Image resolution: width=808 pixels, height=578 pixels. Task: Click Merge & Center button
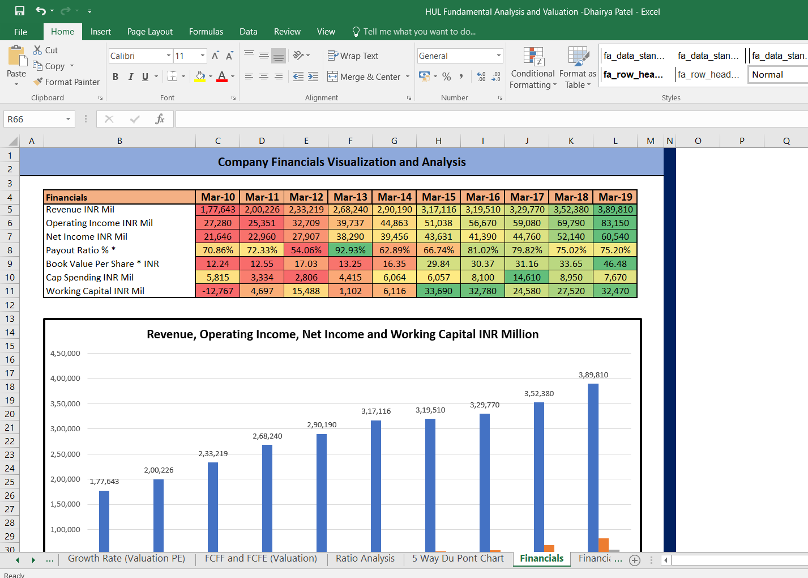364,76
